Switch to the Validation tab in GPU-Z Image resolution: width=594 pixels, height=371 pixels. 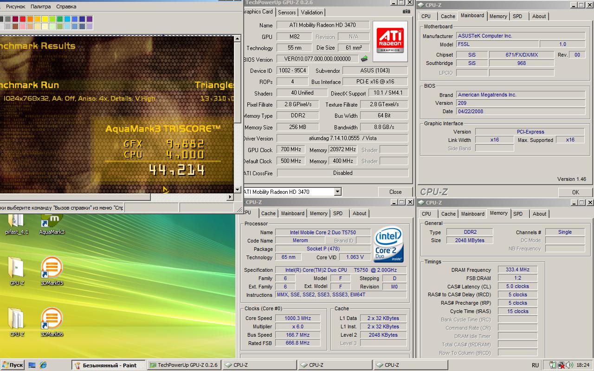(x=311, y=13)
